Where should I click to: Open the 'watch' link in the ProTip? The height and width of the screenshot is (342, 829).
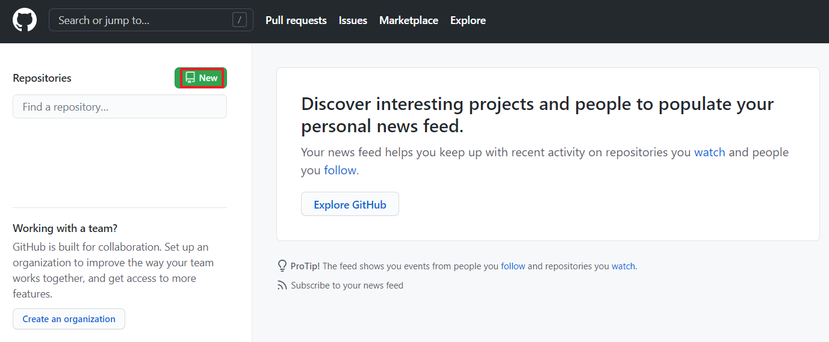tap(623, 266)
